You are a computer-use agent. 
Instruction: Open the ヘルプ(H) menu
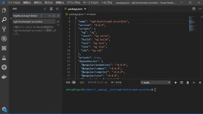click(107, 3)
